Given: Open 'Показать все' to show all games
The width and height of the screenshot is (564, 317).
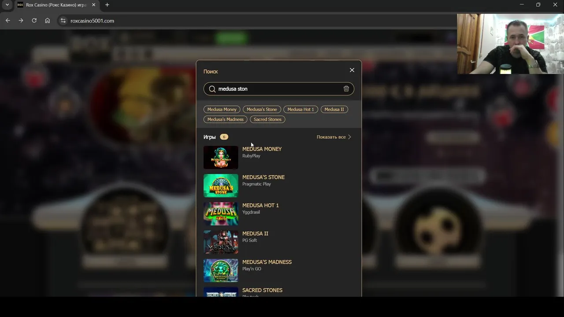Looking at the screenshot, I should click(331, 137).
